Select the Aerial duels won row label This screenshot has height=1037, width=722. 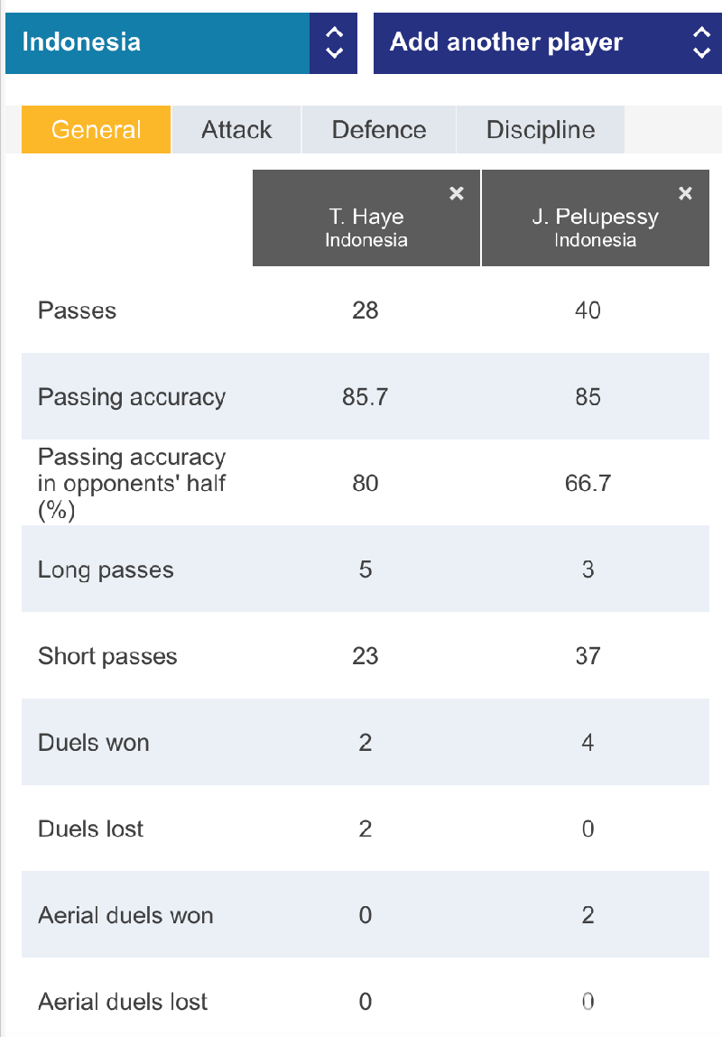125,915
